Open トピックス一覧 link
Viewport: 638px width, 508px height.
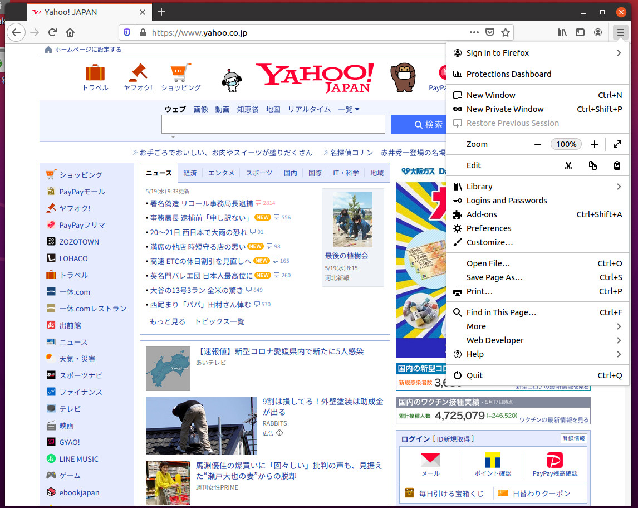220,321
